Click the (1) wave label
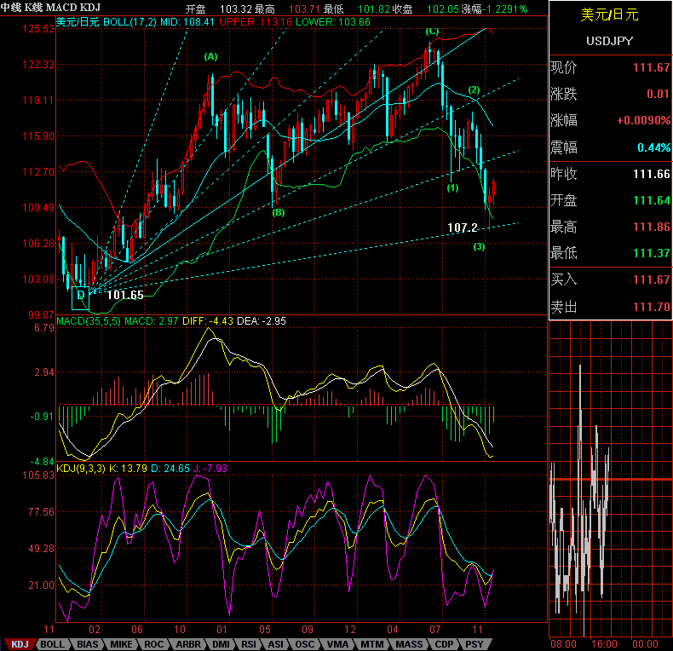Image resolution: width=673 pixels, height=651 pixels. [452, 188]
